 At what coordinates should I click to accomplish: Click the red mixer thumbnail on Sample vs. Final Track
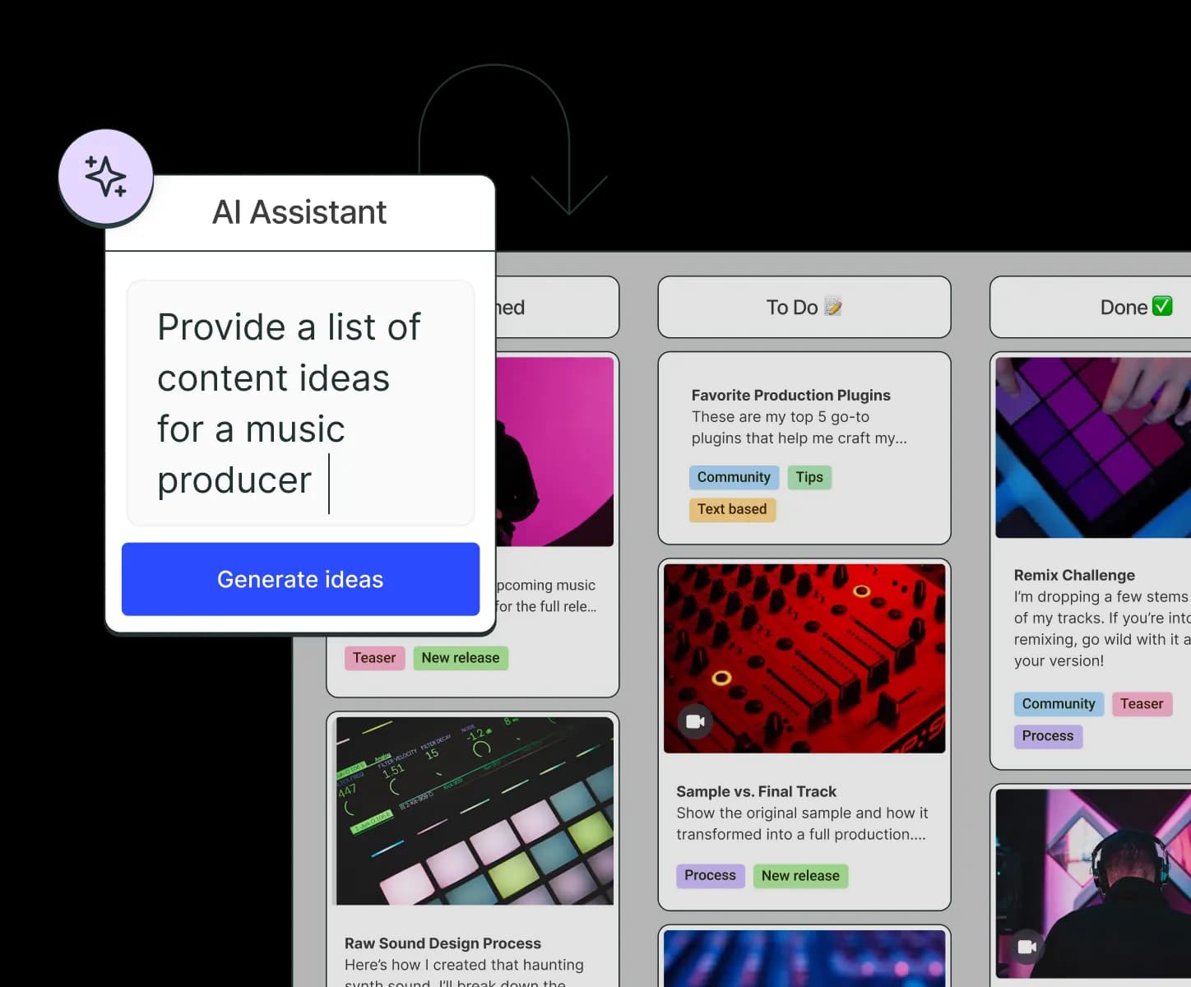(x=804, y=656)
